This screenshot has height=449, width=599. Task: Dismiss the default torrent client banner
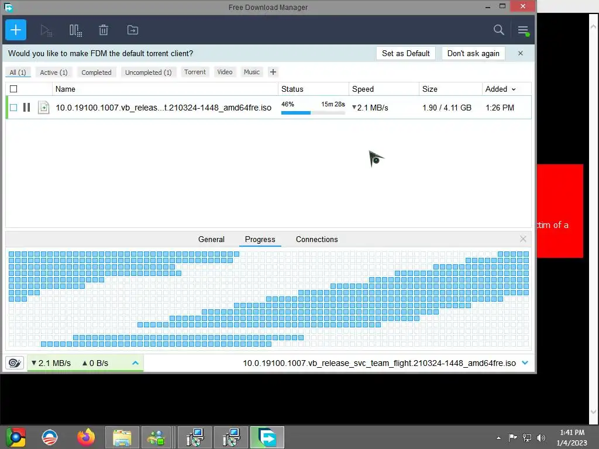pos(520,53)
